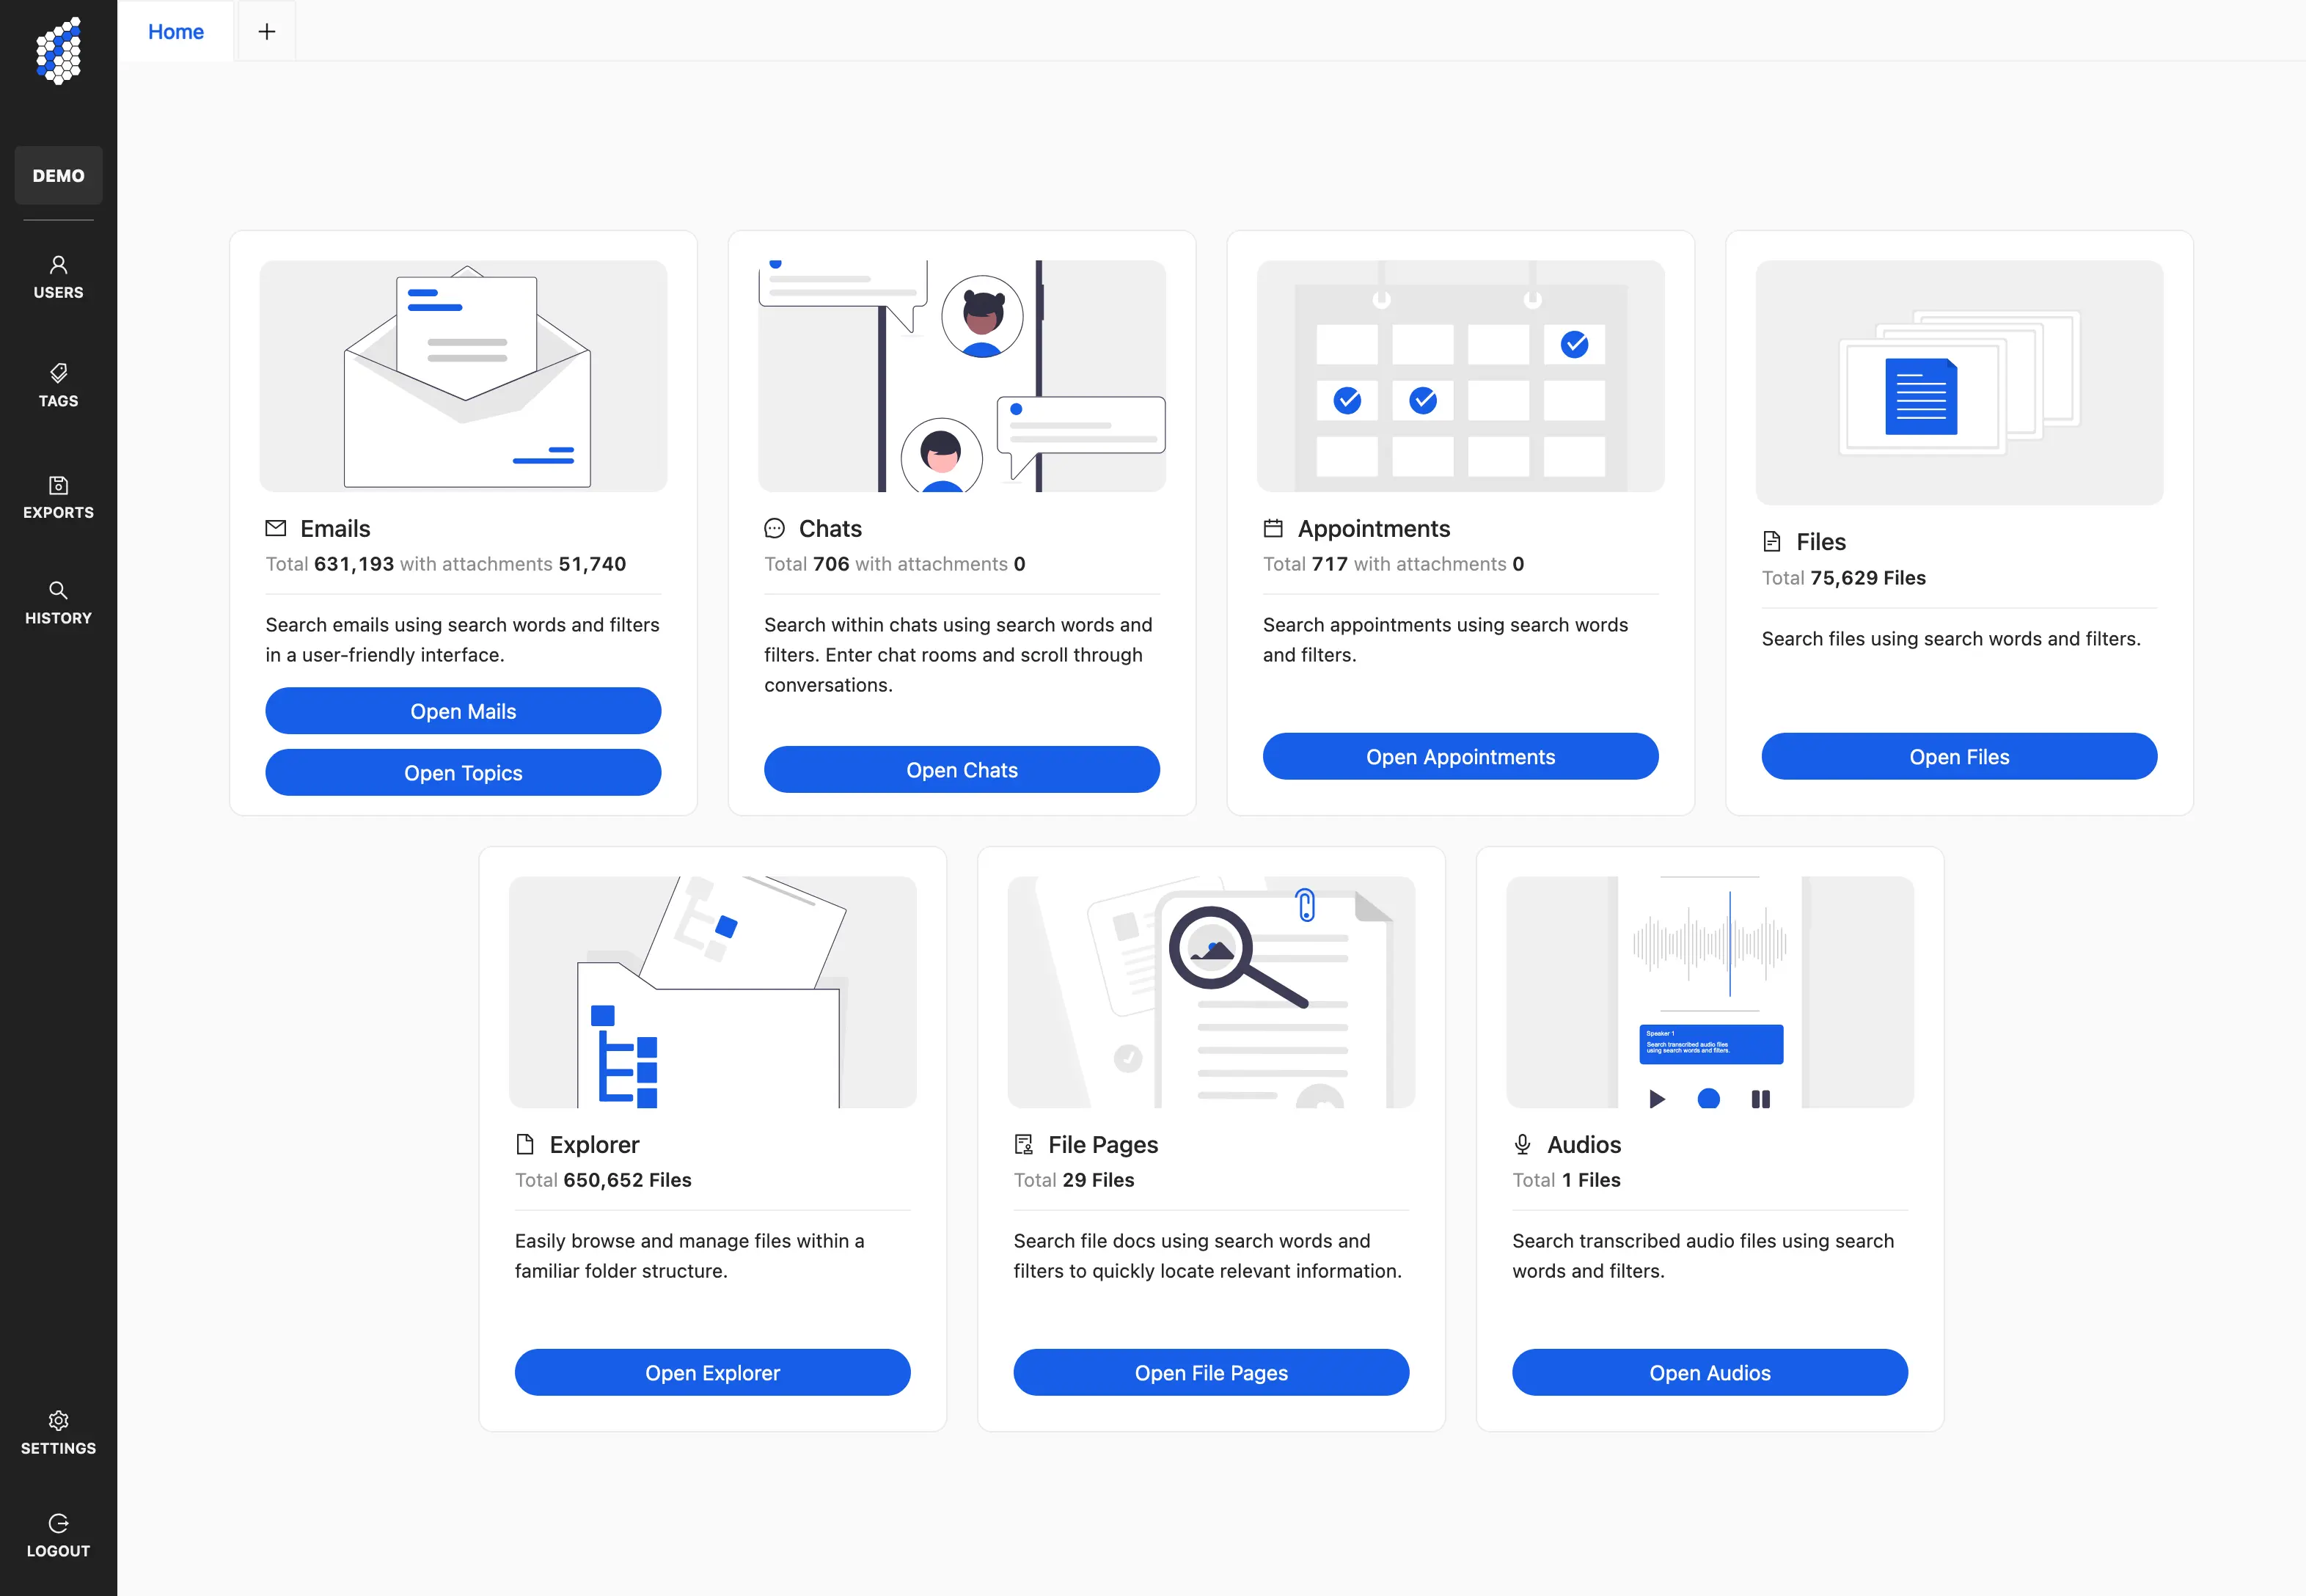Open Topics from the Emails card
The height and width of the screenshot is (1596, 2306).
point(463,772)
